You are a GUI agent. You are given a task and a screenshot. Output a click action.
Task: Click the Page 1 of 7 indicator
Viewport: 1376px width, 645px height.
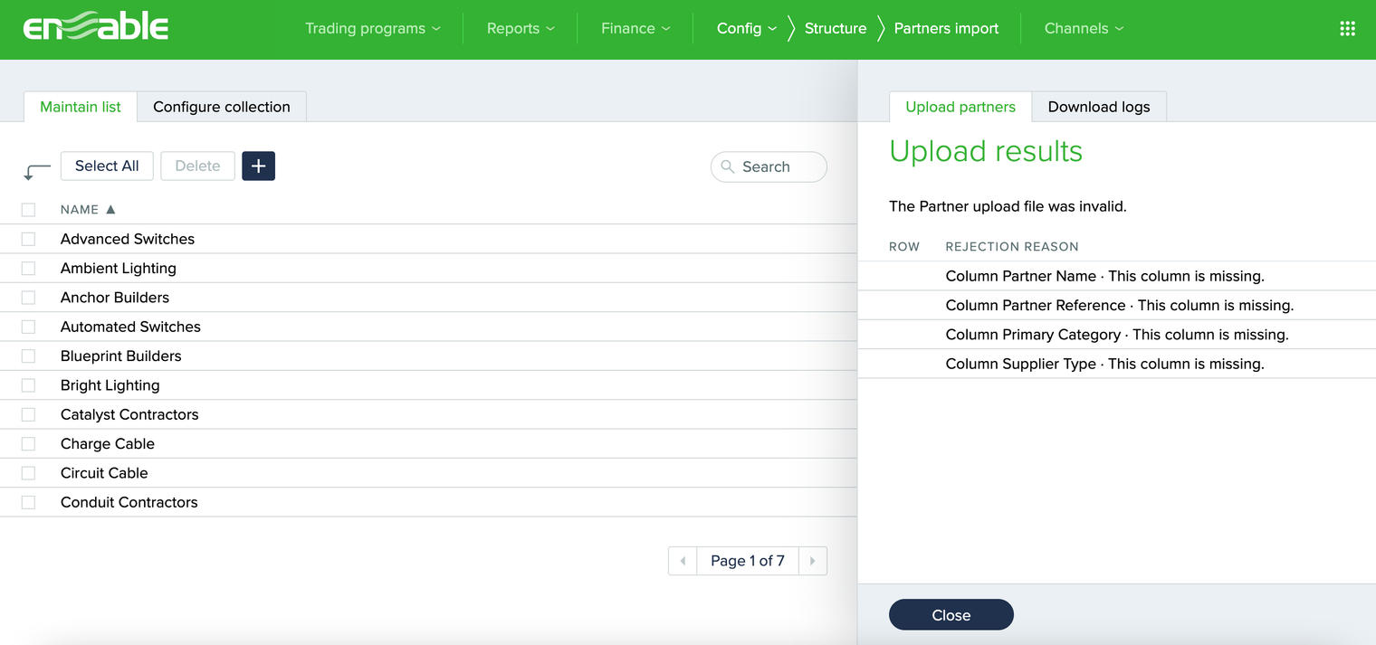point(748,561)
